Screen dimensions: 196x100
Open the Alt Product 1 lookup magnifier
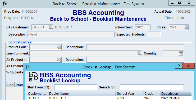(59, 60)
